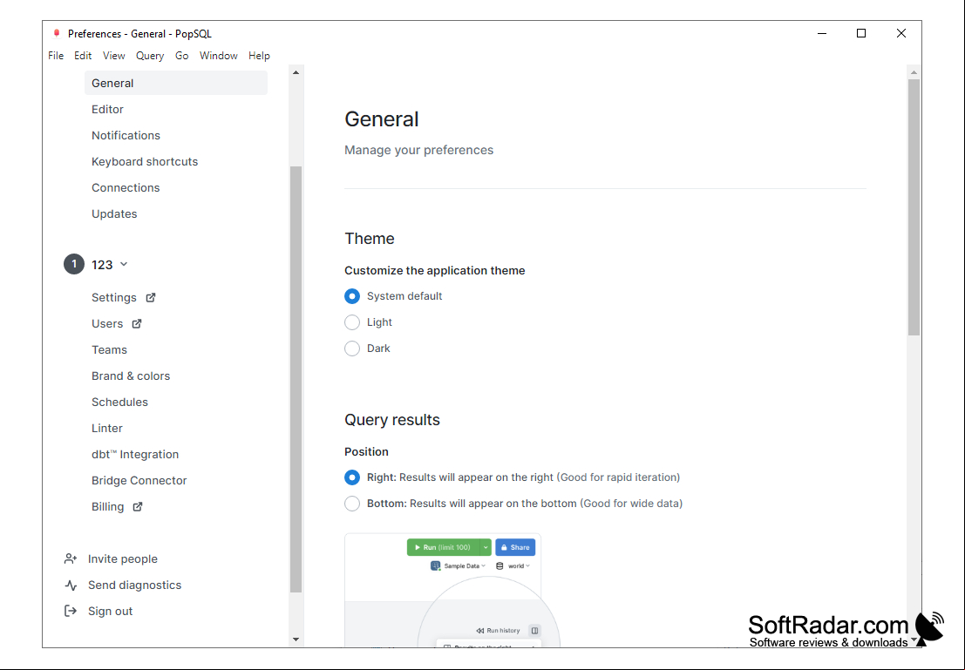Click the large 'General' page heading

pyautogui.click(x=382, y=119)
